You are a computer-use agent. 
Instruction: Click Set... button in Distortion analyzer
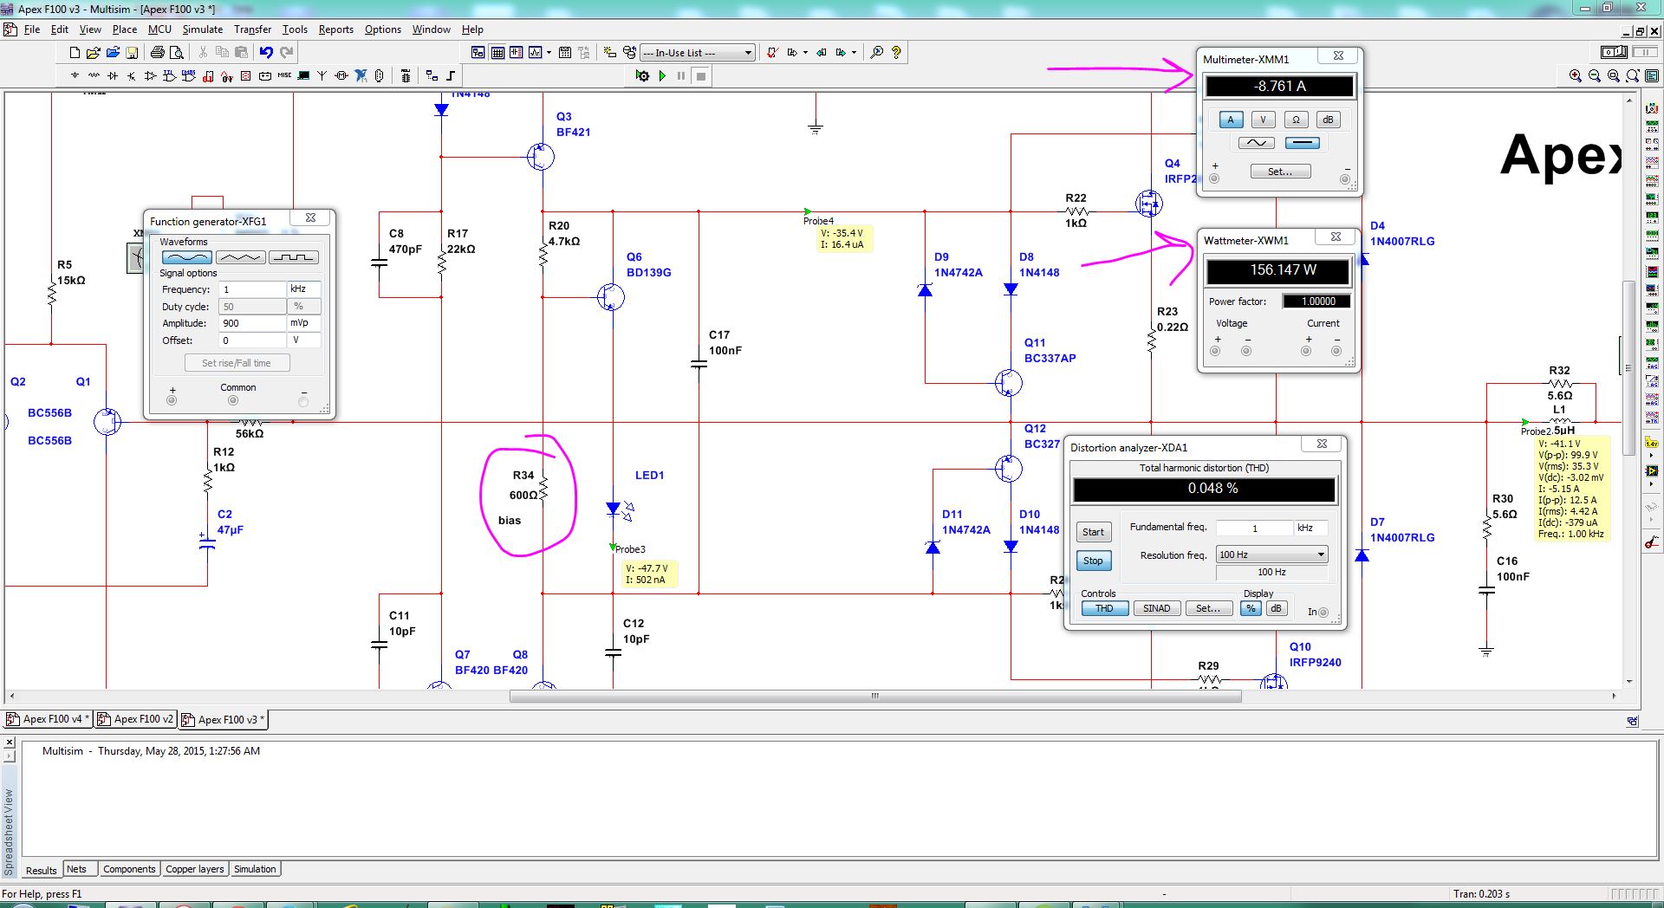click(1208, 609)
